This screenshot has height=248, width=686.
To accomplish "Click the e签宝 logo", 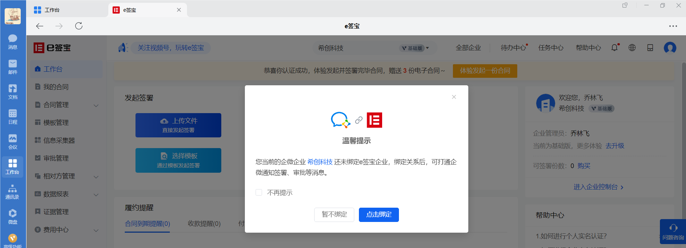I will coord(52,48).
